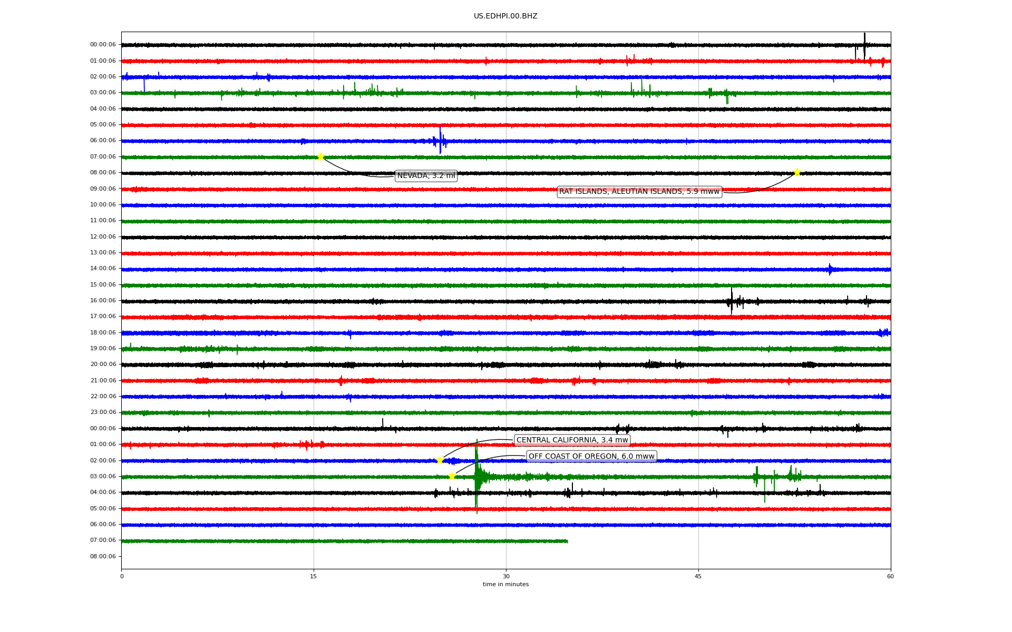Click the "time in minutes" axis label

tap(505, 585)
